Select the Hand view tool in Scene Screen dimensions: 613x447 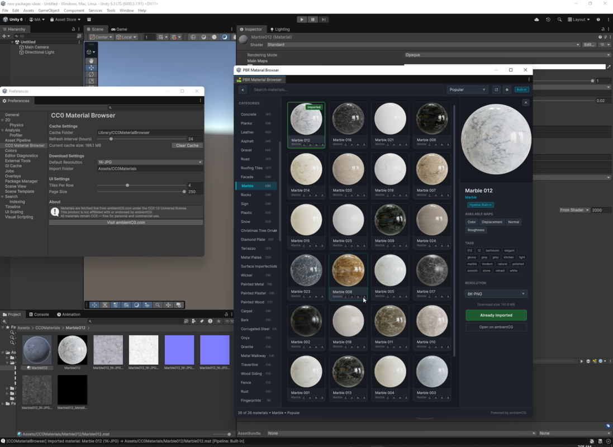[91, 61]
